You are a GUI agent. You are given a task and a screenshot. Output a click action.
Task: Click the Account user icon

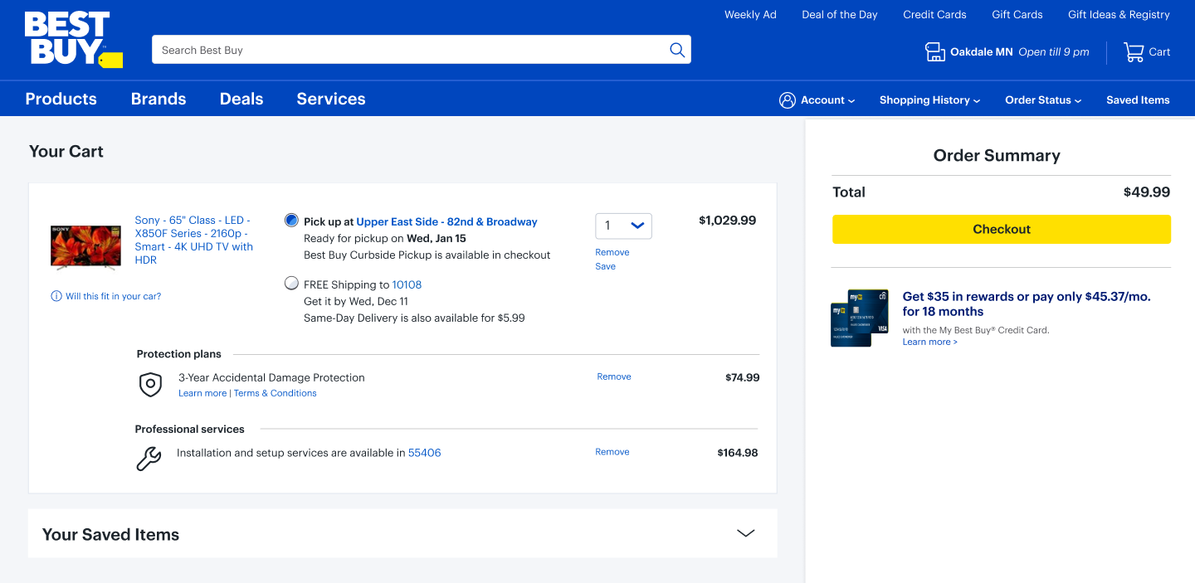point(787,100)
